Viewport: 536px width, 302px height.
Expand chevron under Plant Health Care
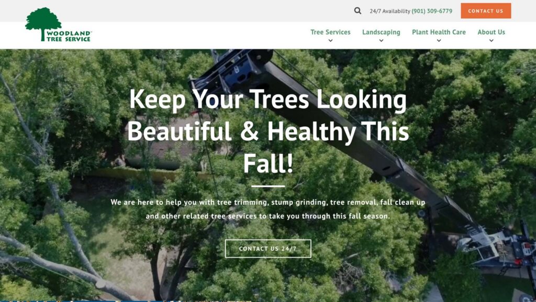(439, 41)
